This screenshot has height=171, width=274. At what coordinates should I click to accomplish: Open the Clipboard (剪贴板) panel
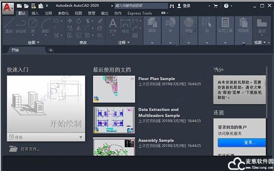click(243, 25)
